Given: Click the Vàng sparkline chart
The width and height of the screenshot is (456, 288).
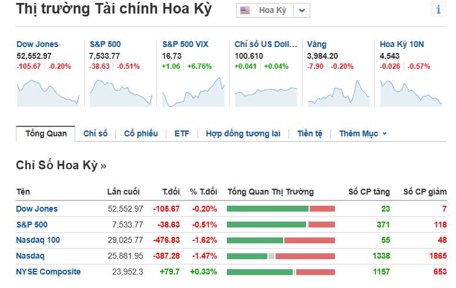Looking at the screenshot, I should (338, 93).
